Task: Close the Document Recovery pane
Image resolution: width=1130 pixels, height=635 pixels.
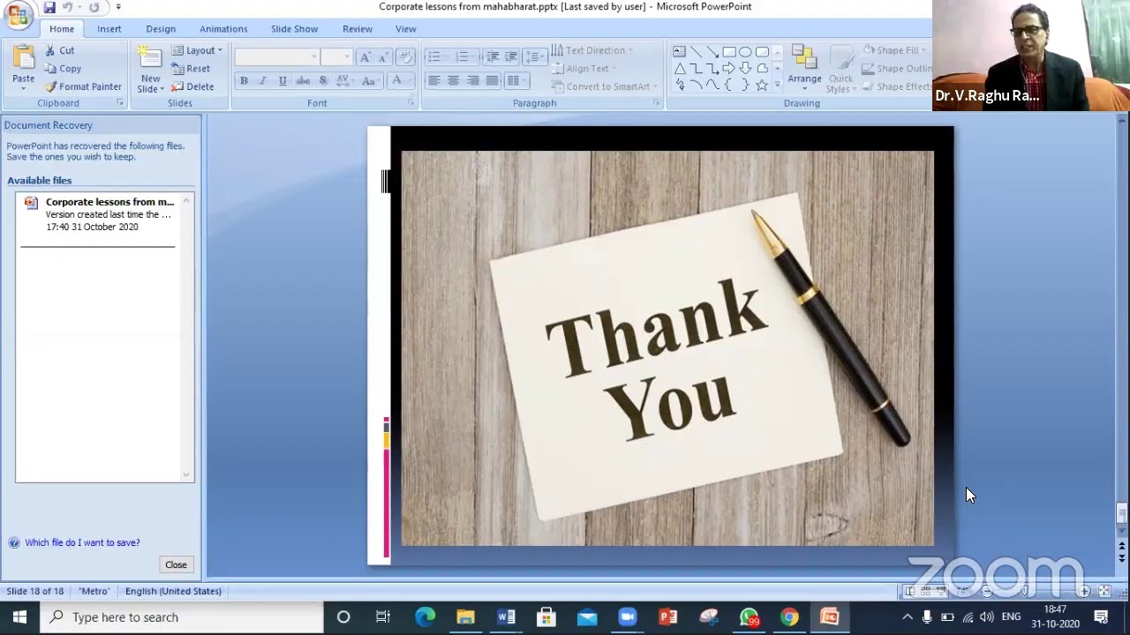Action: point(176,564)
